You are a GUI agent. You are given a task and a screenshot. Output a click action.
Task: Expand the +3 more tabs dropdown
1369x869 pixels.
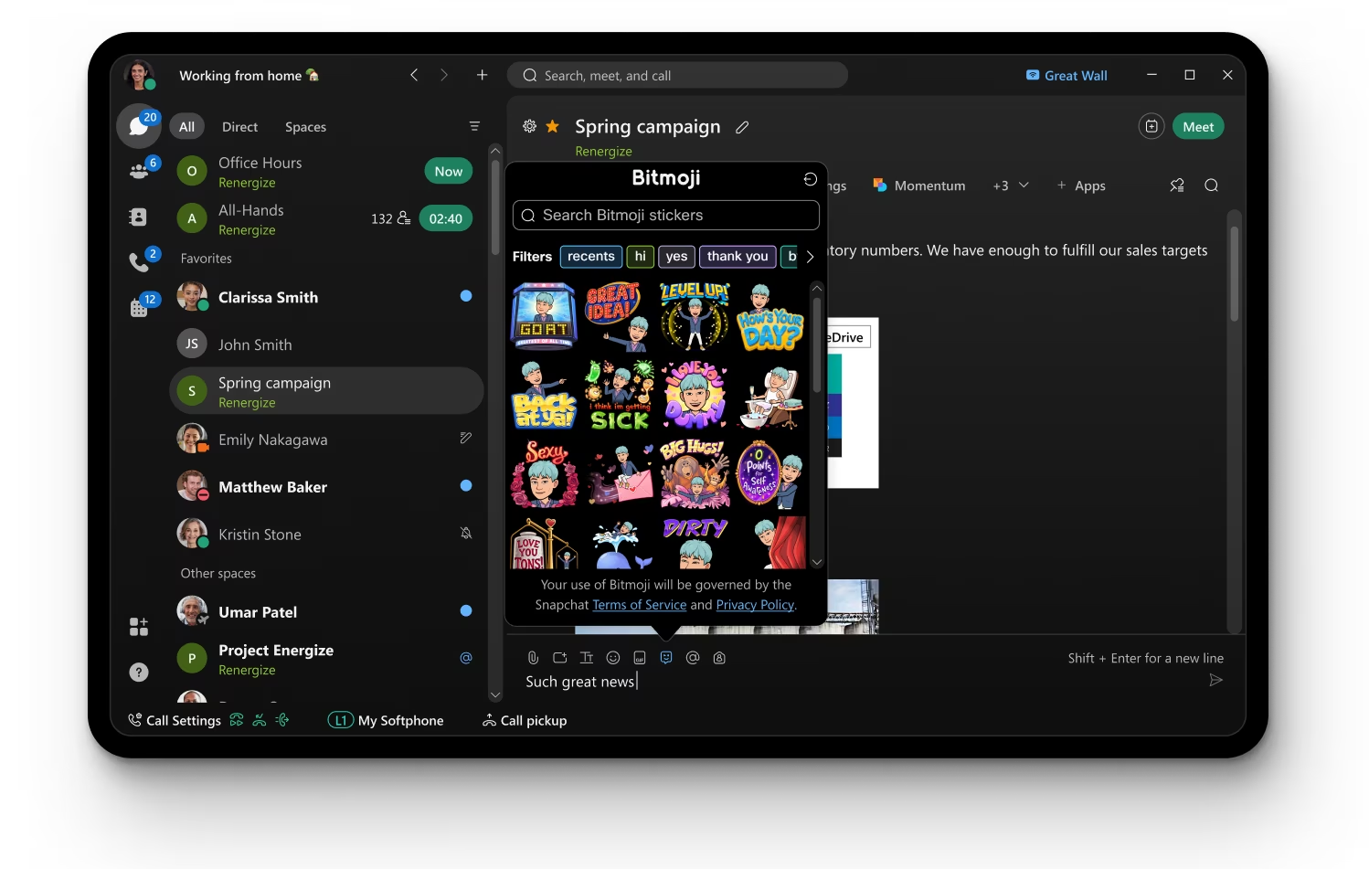point(1011,185)
